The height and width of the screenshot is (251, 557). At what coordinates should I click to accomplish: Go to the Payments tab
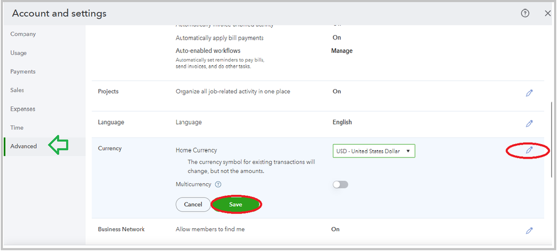pos(23,71)
